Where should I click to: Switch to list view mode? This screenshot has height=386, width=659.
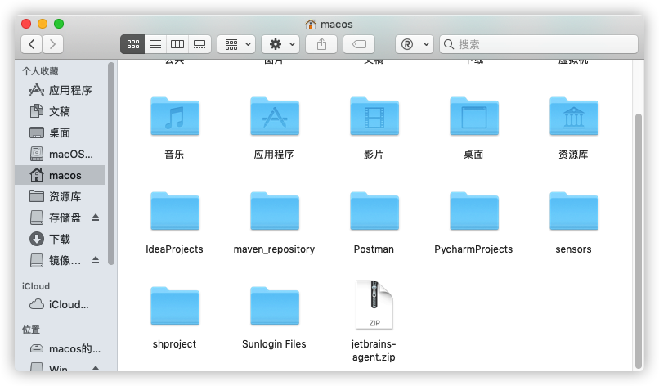tap(155, 44)
